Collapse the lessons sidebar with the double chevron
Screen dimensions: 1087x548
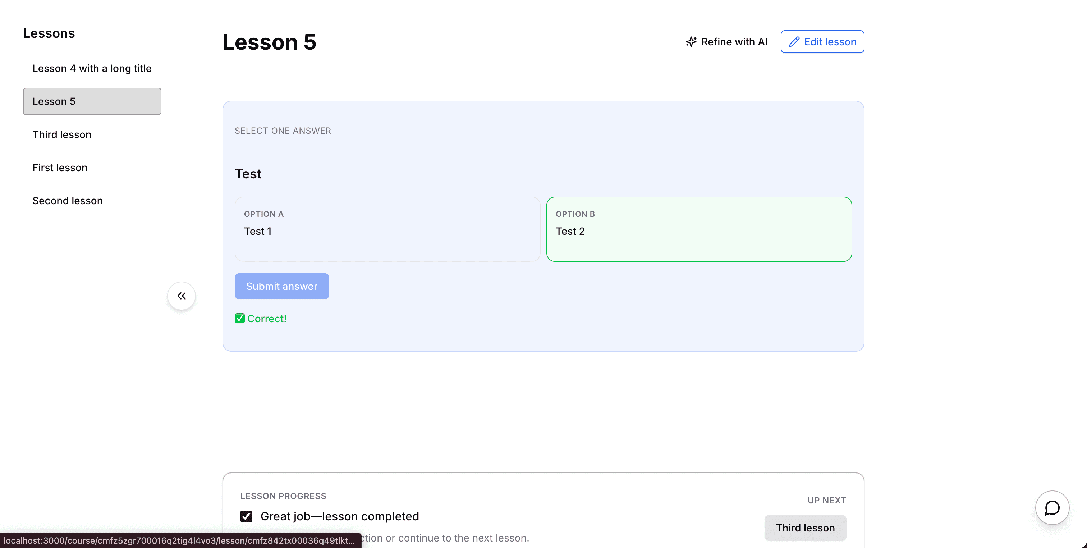point(182,296)
